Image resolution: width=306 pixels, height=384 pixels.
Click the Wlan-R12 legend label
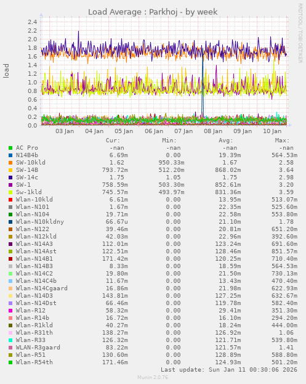pyautogui.click(x=31, y=310)
